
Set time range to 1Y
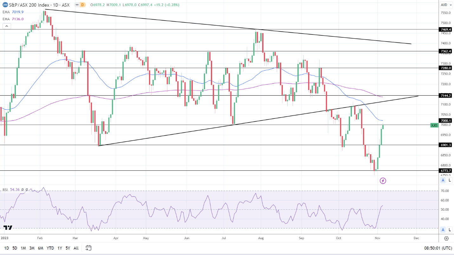coord(60,248)
